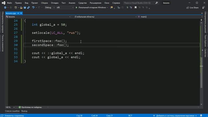The width and height of the screenshot is (208, 117).
Task: Open the Панель элементов side tab
Action: pyautogui.click(x=3, y=43)
